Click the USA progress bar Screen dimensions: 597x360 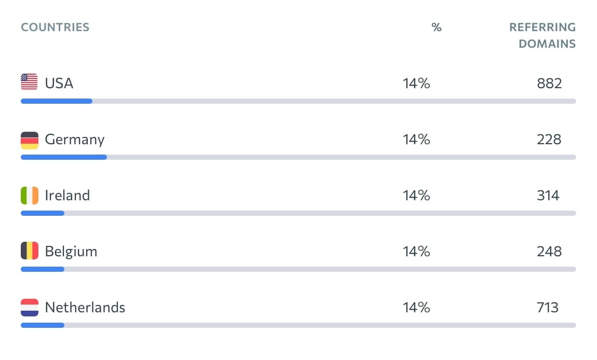(298, 101)
